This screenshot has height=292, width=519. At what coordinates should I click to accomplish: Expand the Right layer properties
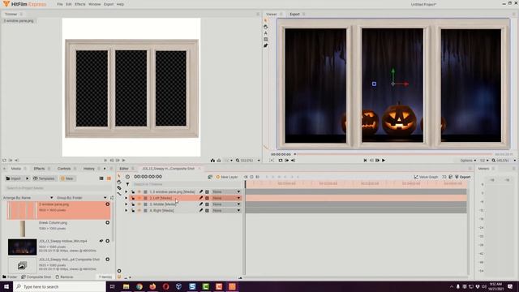click(127, 211)
